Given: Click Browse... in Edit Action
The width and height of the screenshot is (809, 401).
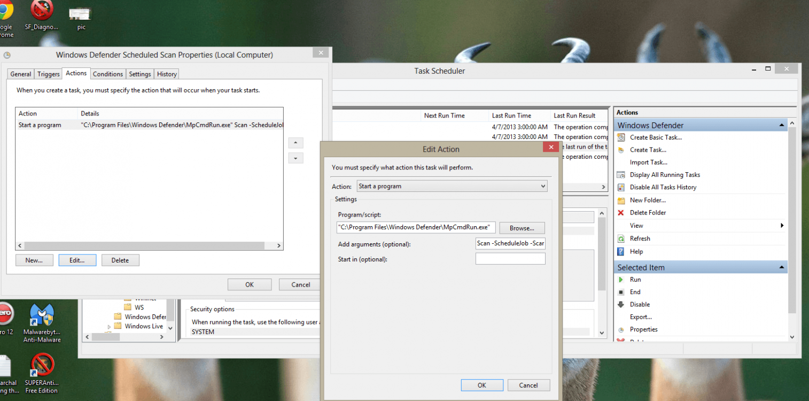Looking at the screenshot, I should pos(522,228).
